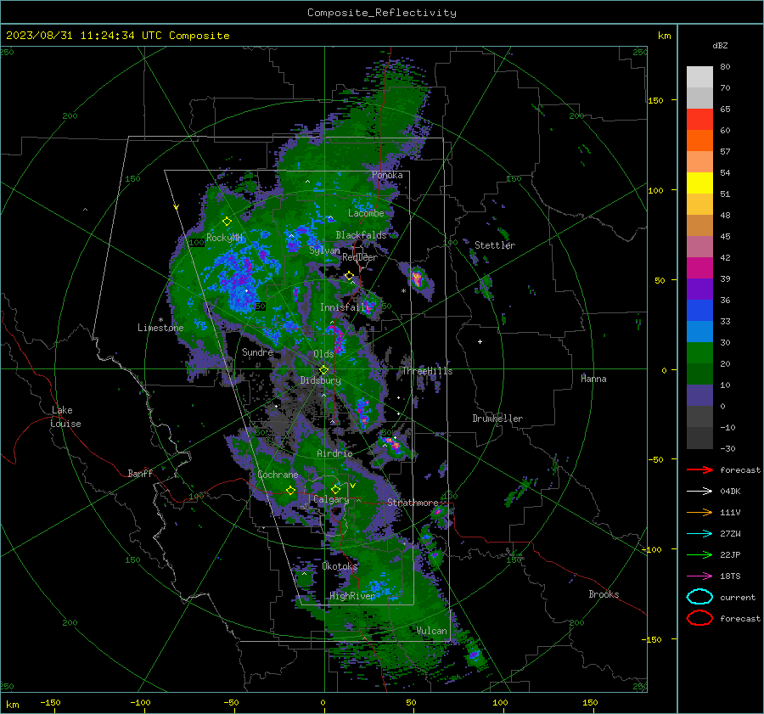The width and height of the screenshot is (764, 714).
Task: Click the Hanna city label
Action: point(593,379)
